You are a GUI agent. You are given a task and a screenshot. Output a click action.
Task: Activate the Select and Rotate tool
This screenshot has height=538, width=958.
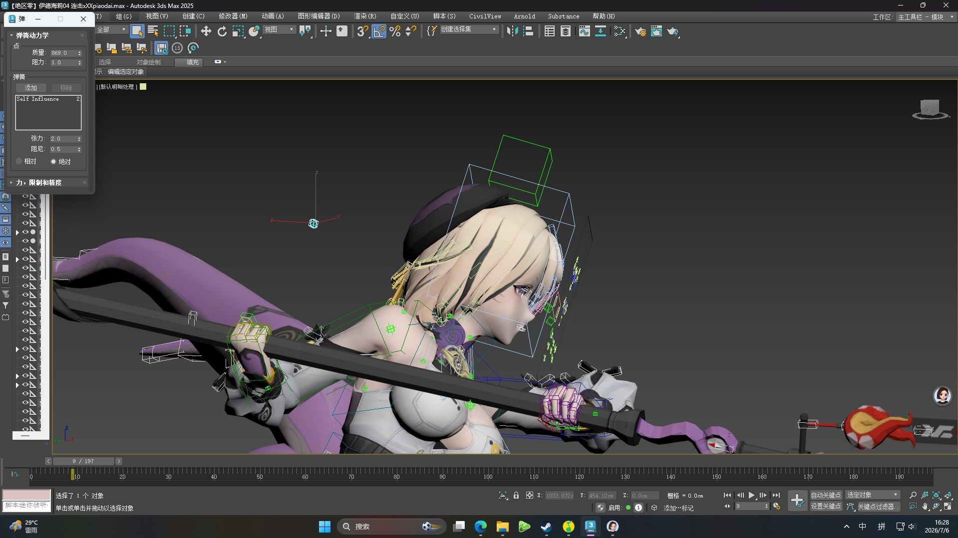tap(222, 31)
